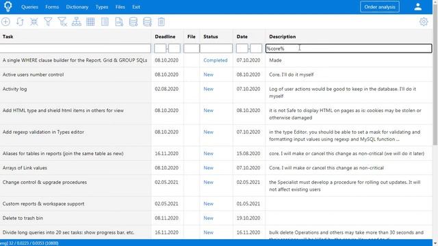Select 'Change control & upgrade procedures' task

pos(44,182)
